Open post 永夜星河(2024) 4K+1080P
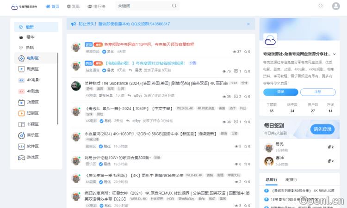The width and height of the screenshot is (347, 208). (x=150, y=134)
